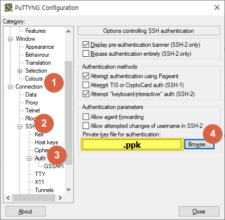The height and width of the screenshot is (220, 225).
Task: Enable Attempt TIS or CryptoCard auth
Action: [x=86, y=85]
